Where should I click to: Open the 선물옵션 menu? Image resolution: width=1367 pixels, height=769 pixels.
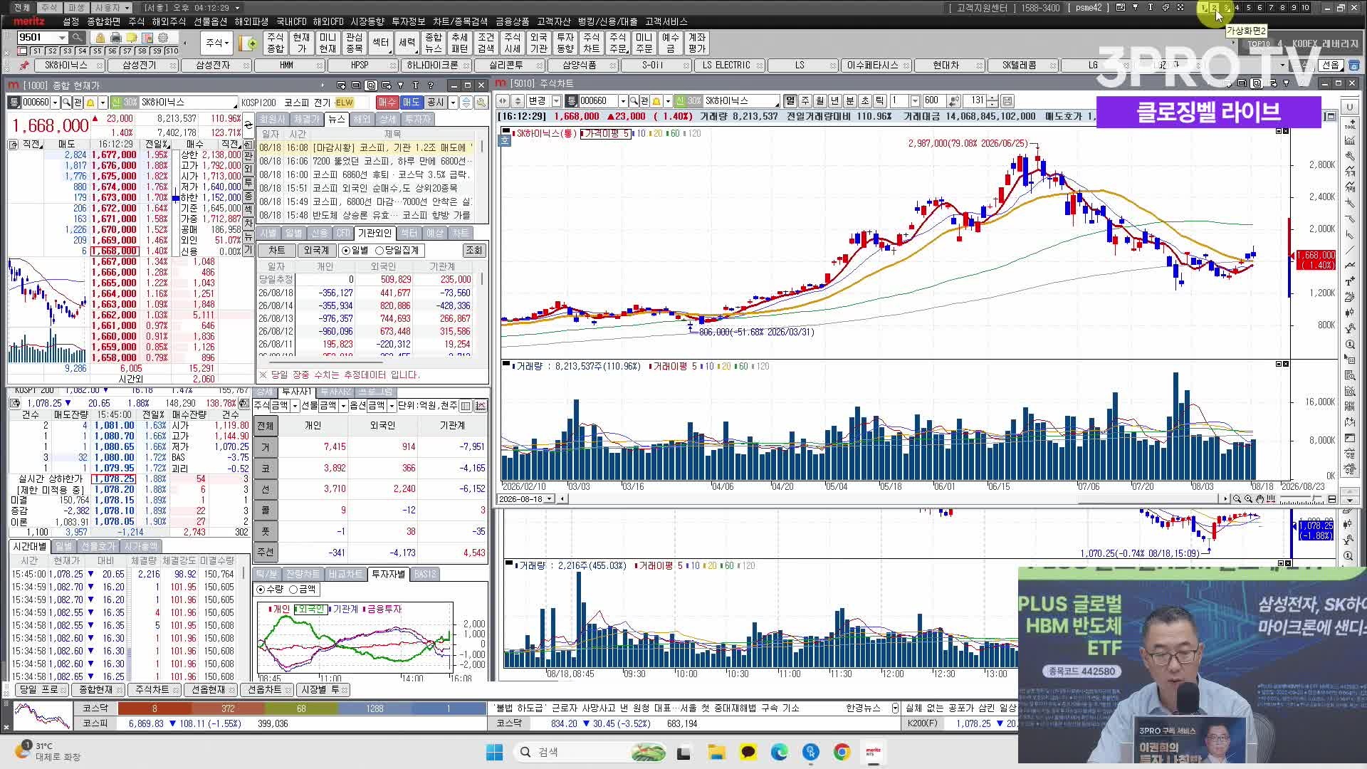[210, 22]
